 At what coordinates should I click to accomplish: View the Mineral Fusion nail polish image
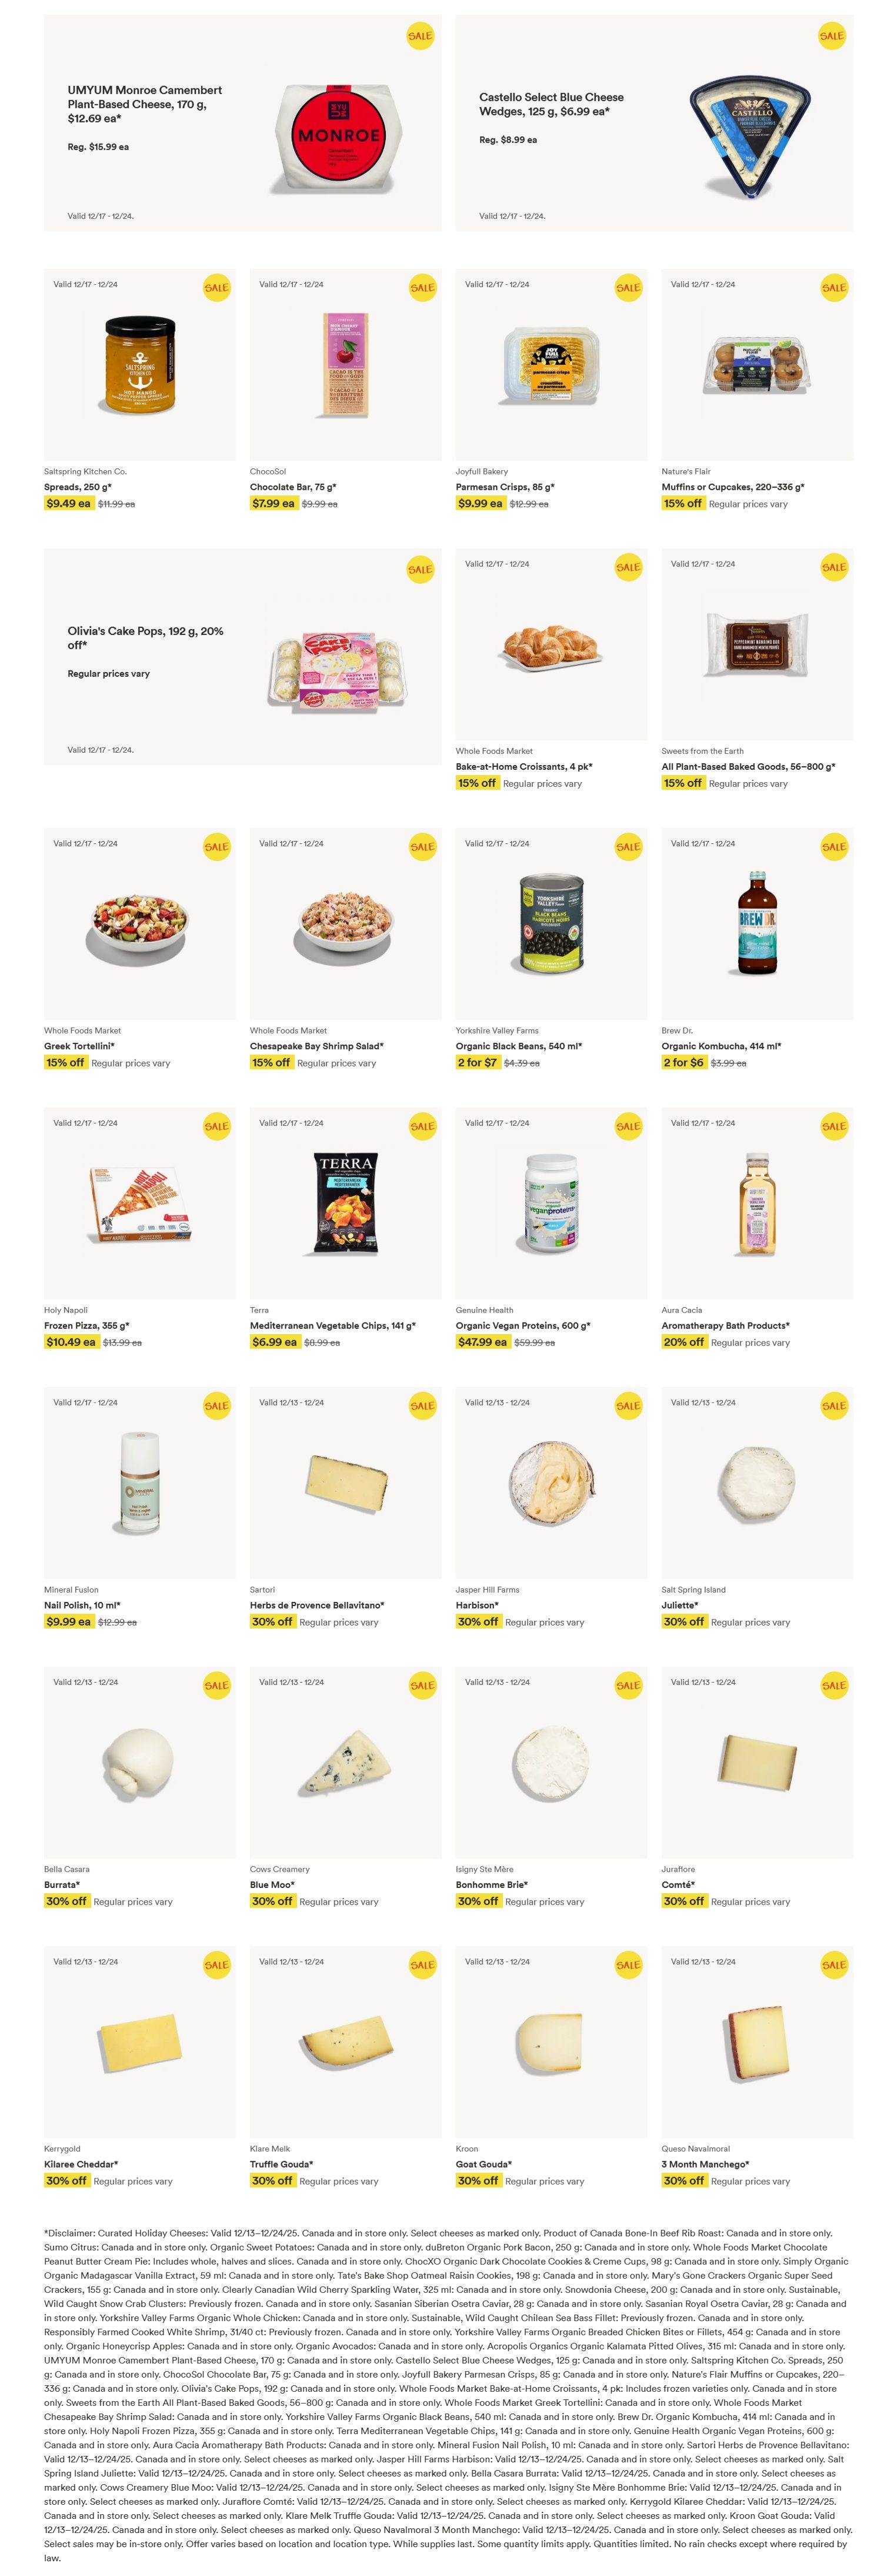pyautogui.click(x=140, y=1483)
